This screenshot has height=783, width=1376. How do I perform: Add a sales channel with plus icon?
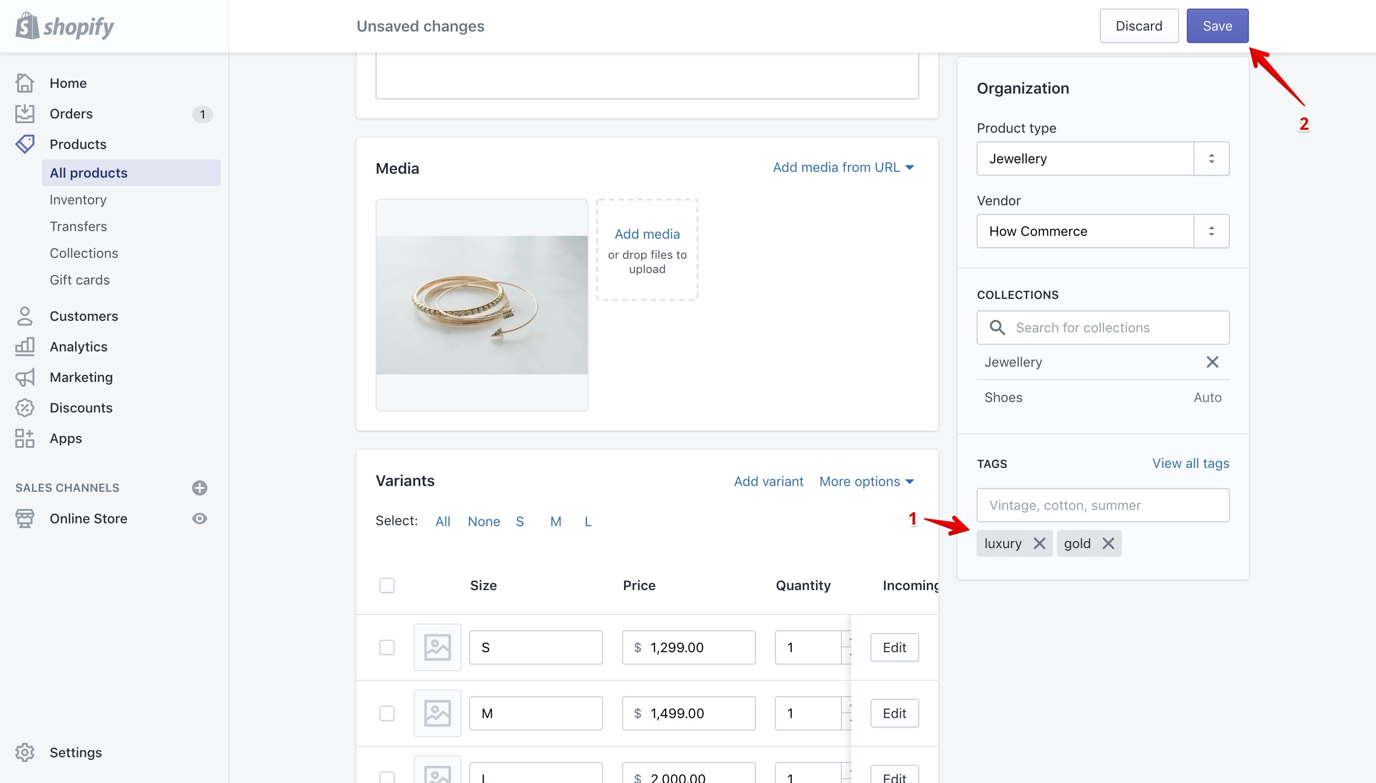pos(200,488)
